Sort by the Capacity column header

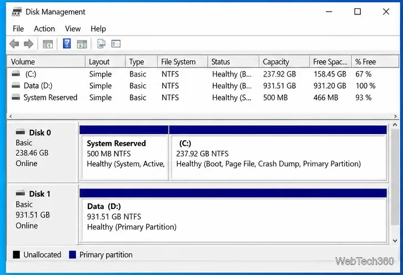[x=284, y=62]
